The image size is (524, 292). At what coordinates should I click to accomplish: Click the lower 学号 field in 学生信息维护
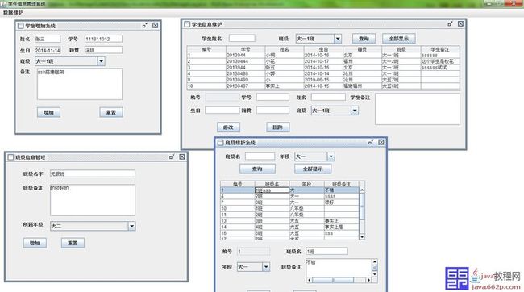pos(272,98)
